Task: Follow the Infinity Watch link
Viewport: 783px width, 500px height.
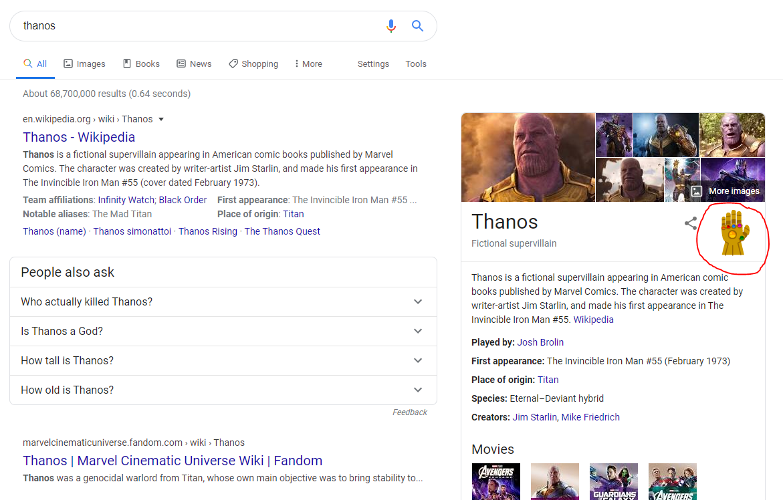Action: coord(126,200)
